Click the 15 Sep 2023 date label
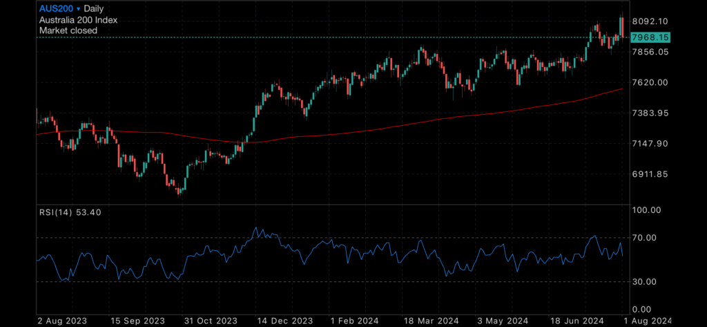707x327 pixels. click(138, 320)
